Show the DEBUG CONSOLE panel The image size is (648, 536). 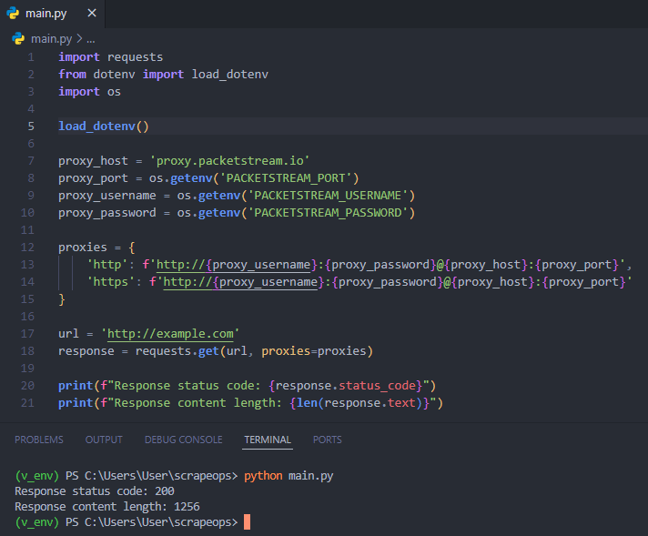point(183,440)
